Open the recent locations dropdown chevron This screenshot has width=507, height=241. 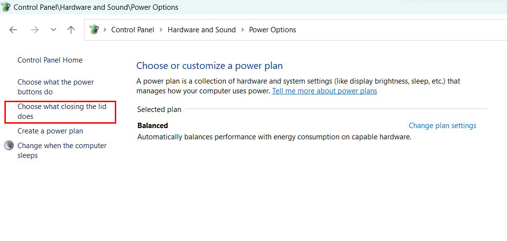pos(53,30)
